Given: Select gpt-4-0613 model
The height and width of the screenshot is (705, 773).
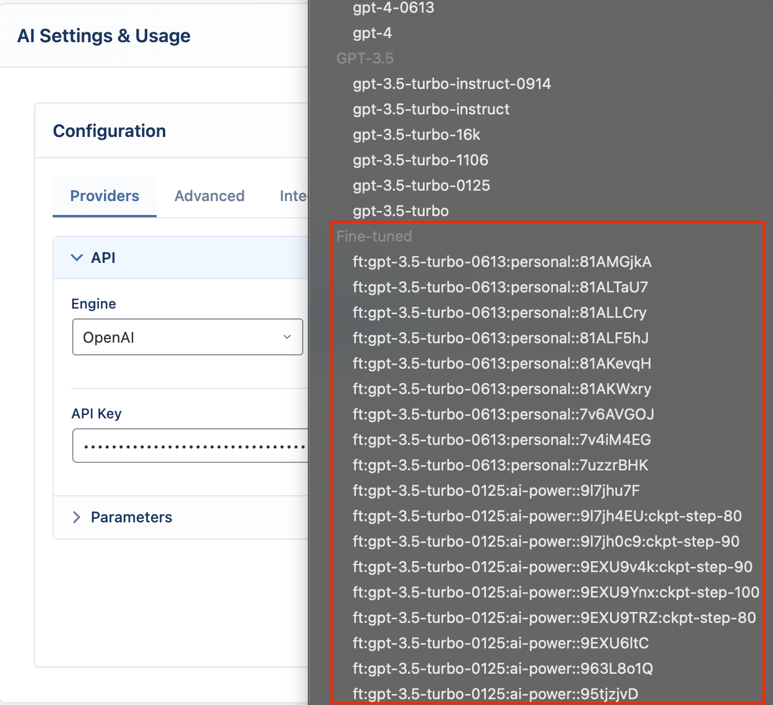Looking at the screenshot, I should [393, 8].
